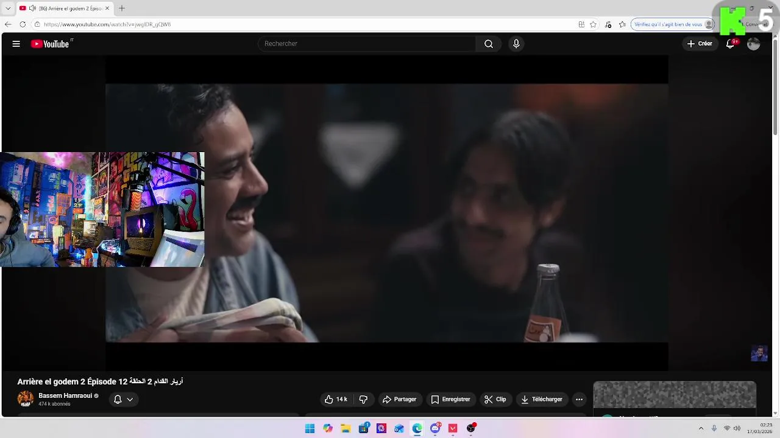This screenshot has height=438, width=780.
Task: Open the tab search dropdown arrow
Action: click(x=8, y=9)
